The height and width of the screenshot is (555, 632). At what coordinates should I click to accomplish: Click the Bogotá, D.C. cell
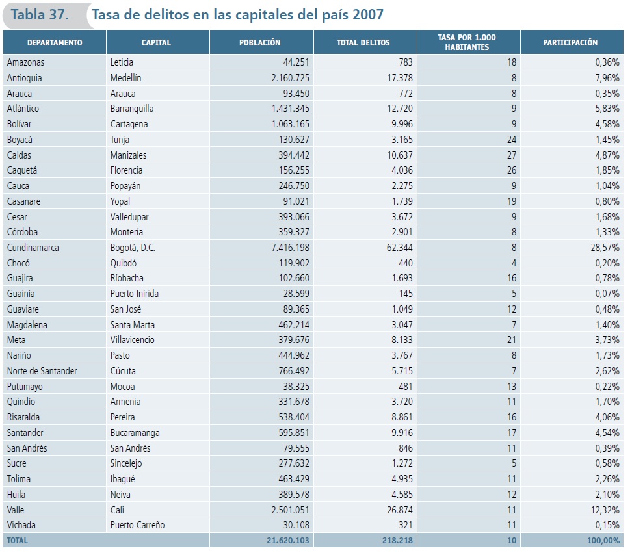point(133,248)
